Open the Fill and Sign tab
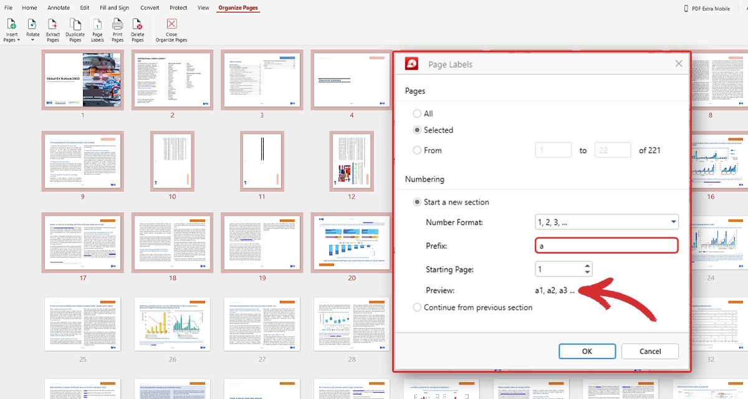The image size is (748, 399). 115,8
